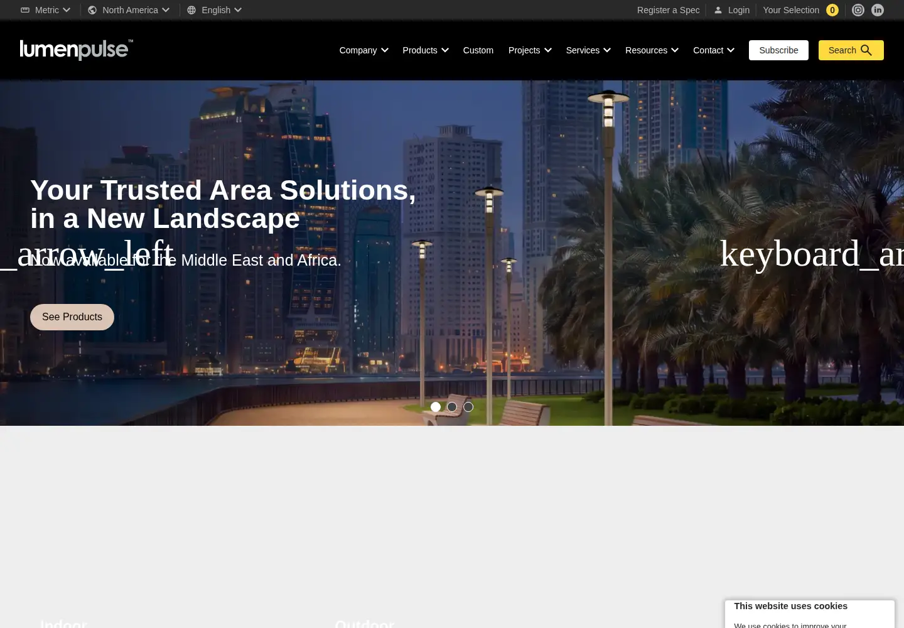Click the language globe icon beside English
This screenshot has height=628, width=904.
191,10
